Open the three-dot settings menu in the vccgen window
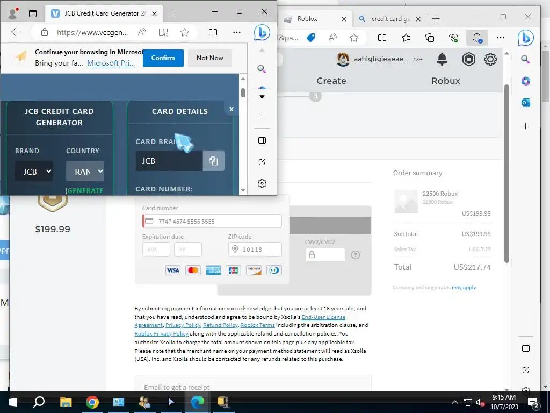550x413 pixels. (x=237, y=32)
